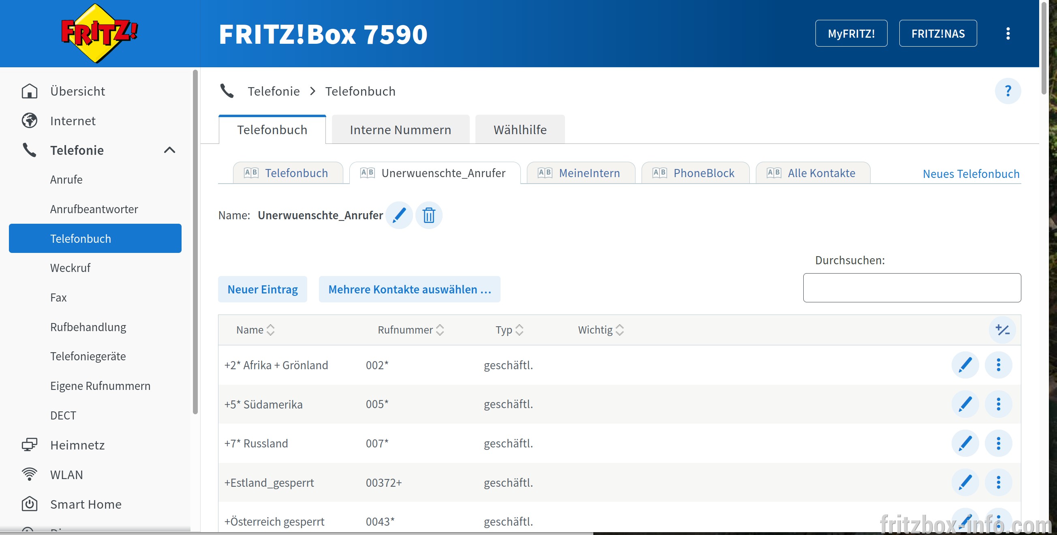The height and width of the screenshot is (535, 1057).
Task: Edit the +7* Russland entry
Action: point(965,443)
